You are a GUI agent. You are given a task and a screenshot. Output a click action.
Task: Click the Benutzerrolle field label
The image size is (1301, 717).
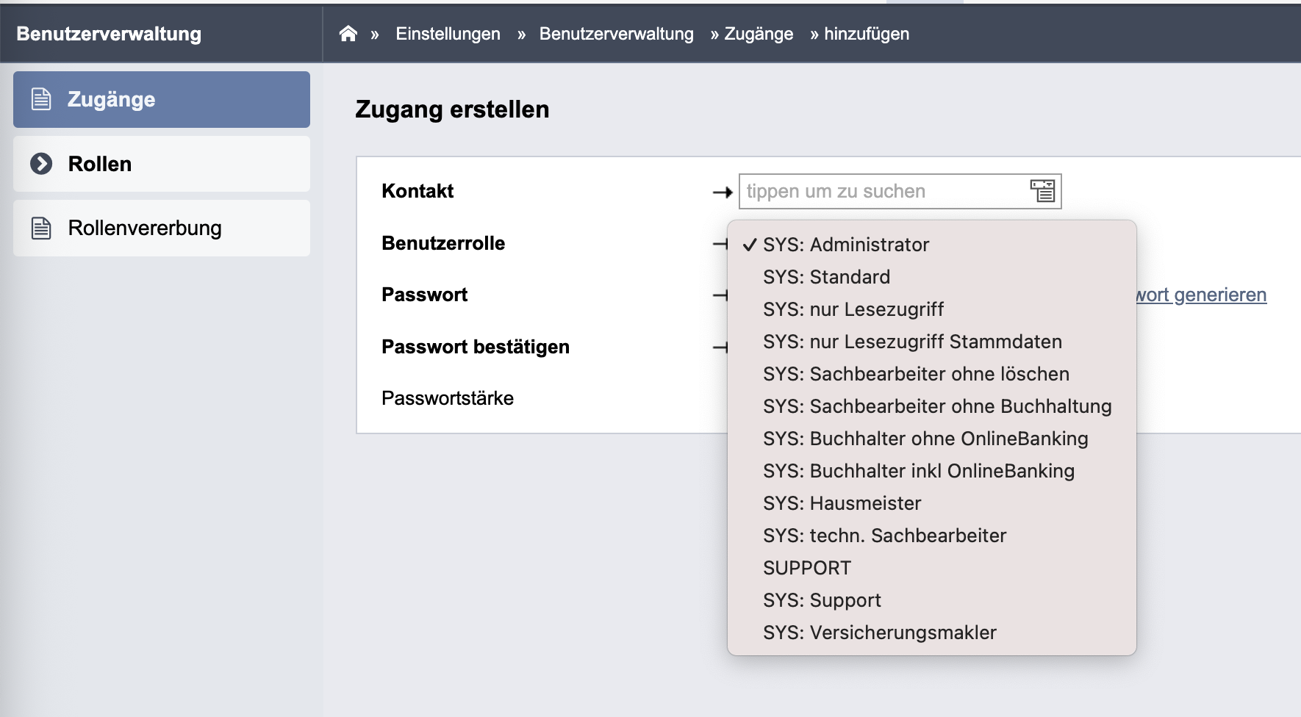click(x=443, y=243)
